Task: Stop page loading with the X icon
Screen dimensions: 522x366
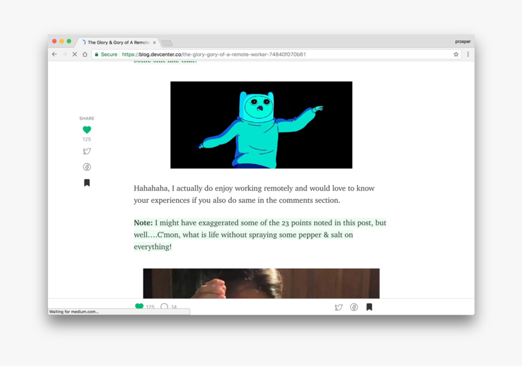Action: [x=74, y=54]
